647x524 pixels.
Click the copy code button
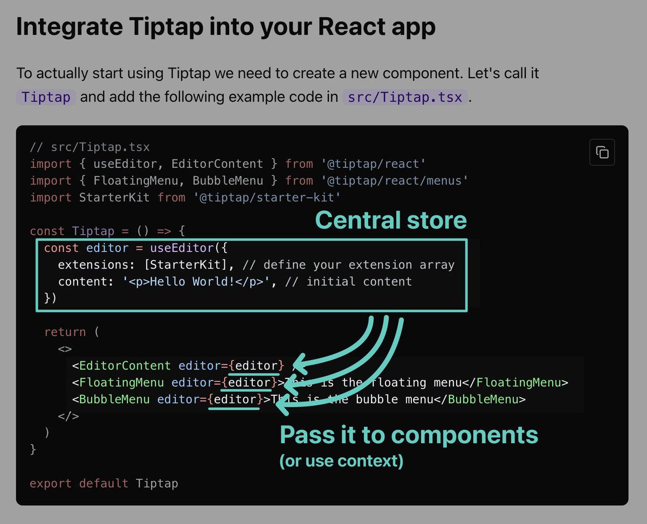click(x=602, y=152)
